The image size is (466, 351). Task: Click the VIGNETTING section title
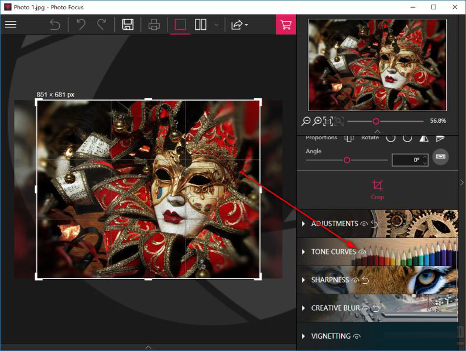tap(331, 336)
